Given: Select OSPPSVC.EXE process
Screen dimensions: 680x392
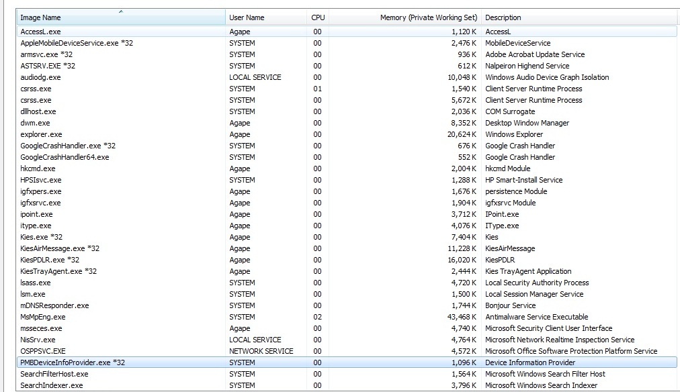Looking at the screenshot, I should 347,351.
